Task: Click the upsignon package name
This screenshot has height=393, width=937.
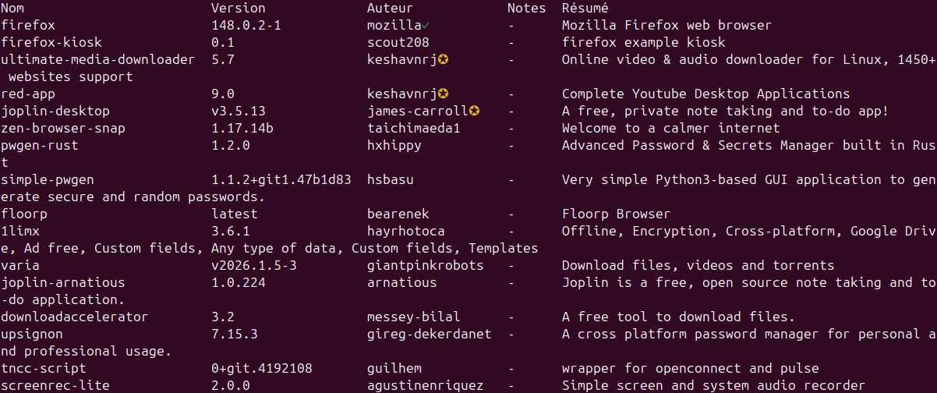Action: (x=32, y=334)
